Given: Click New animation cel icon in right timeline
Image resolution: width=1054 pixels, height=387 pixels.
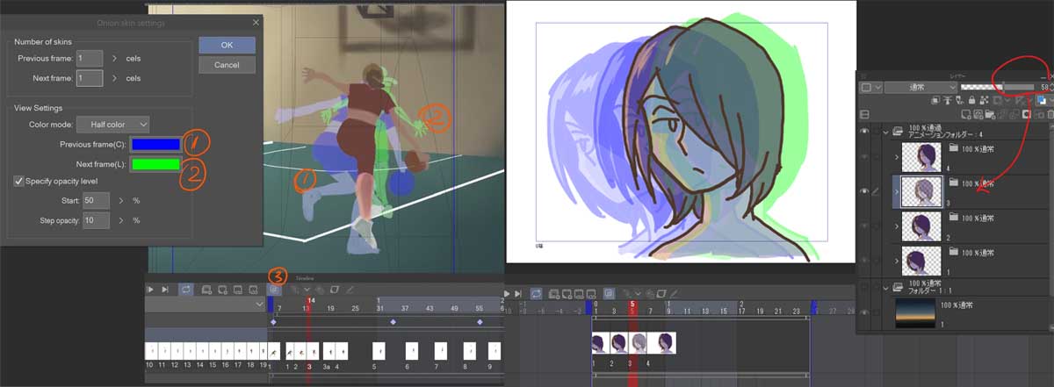Looking at the screenshot, I should [x=567, y=294].
